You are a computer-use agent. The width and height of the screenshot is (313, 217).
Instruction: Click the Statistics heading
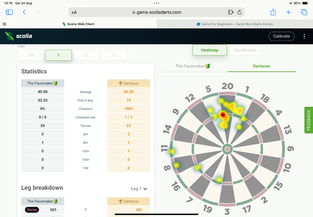[34, 71]
